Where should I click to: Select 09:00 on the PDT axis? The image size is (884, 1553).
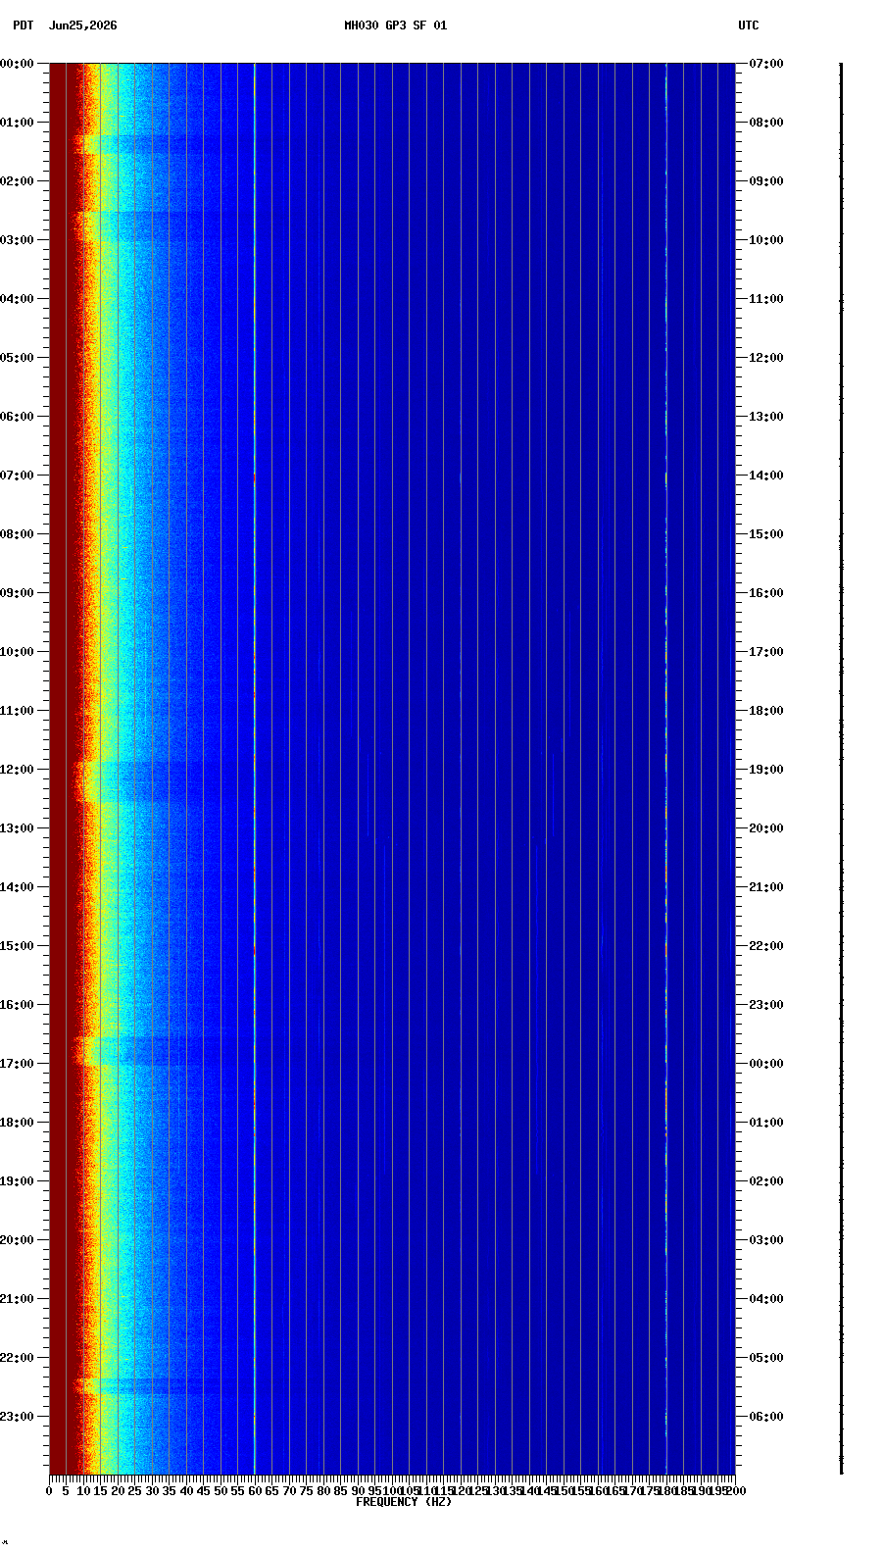pyautogui.click(x=17, y=593)
